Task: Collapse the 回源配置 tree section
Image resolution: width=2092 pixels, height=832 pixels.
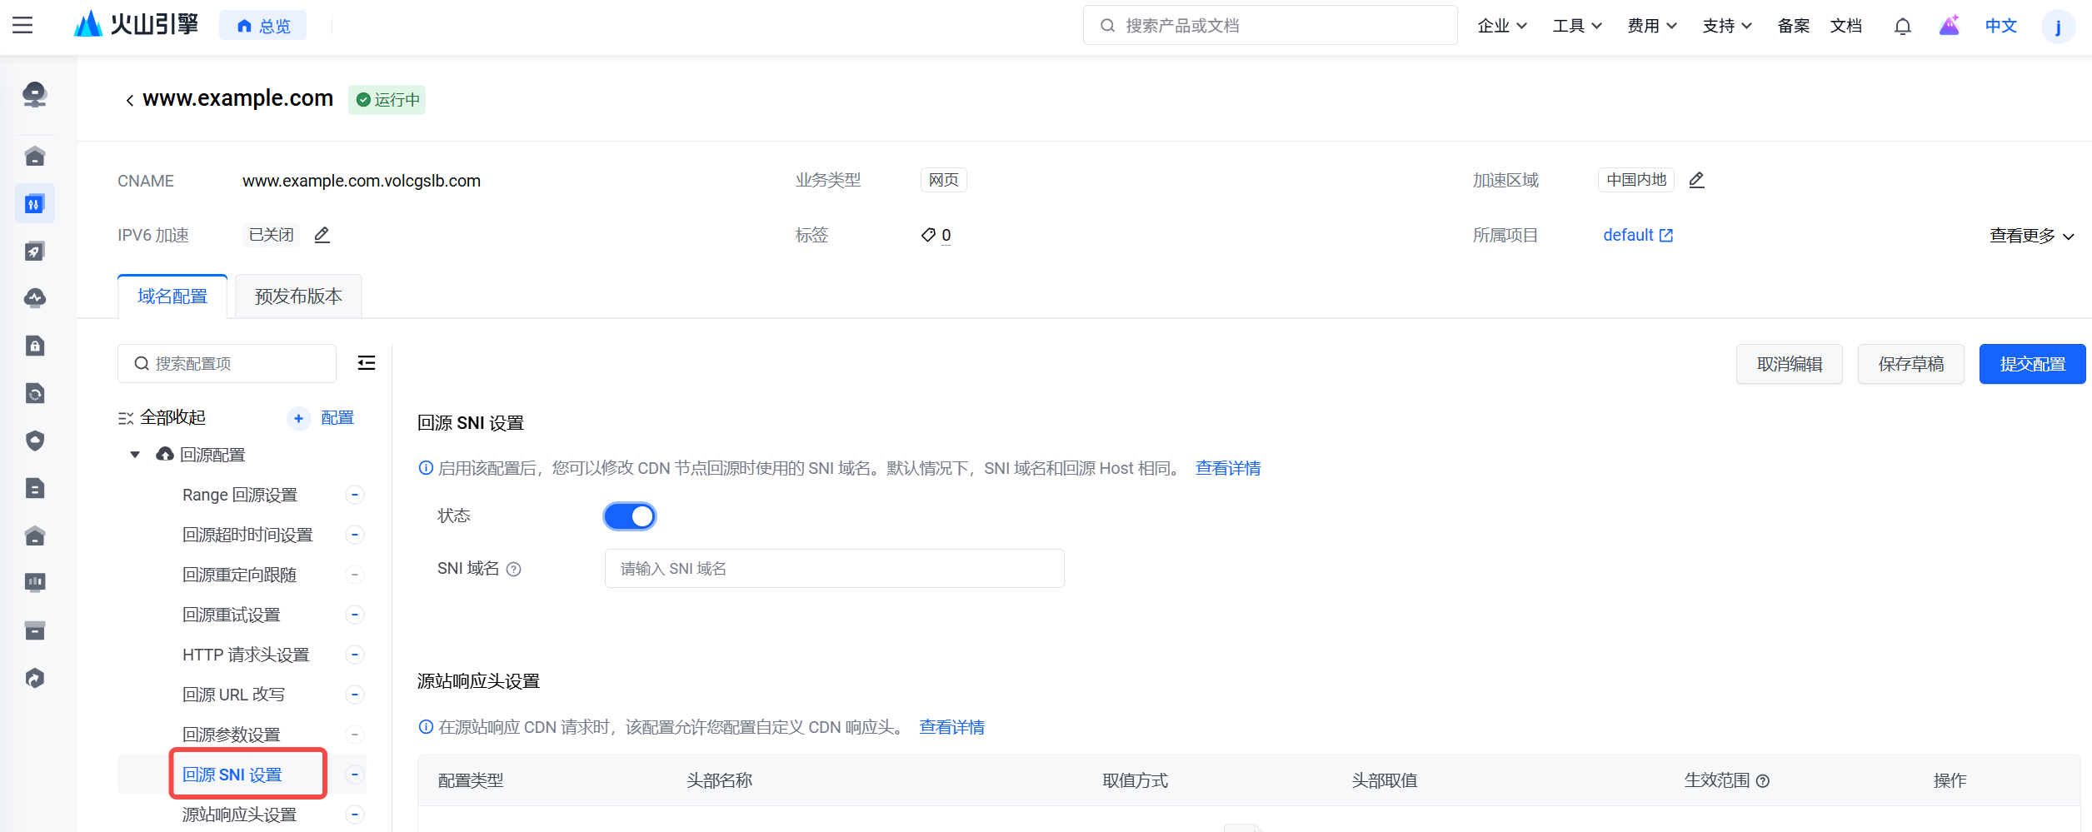Action: tap(135, 455)
